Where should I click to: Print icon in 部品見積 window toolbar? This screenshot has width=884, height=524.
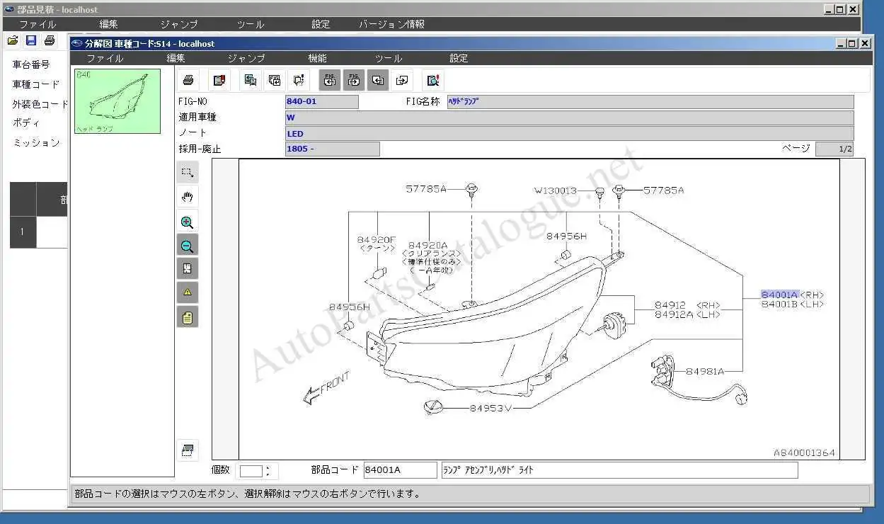(50, 40)
